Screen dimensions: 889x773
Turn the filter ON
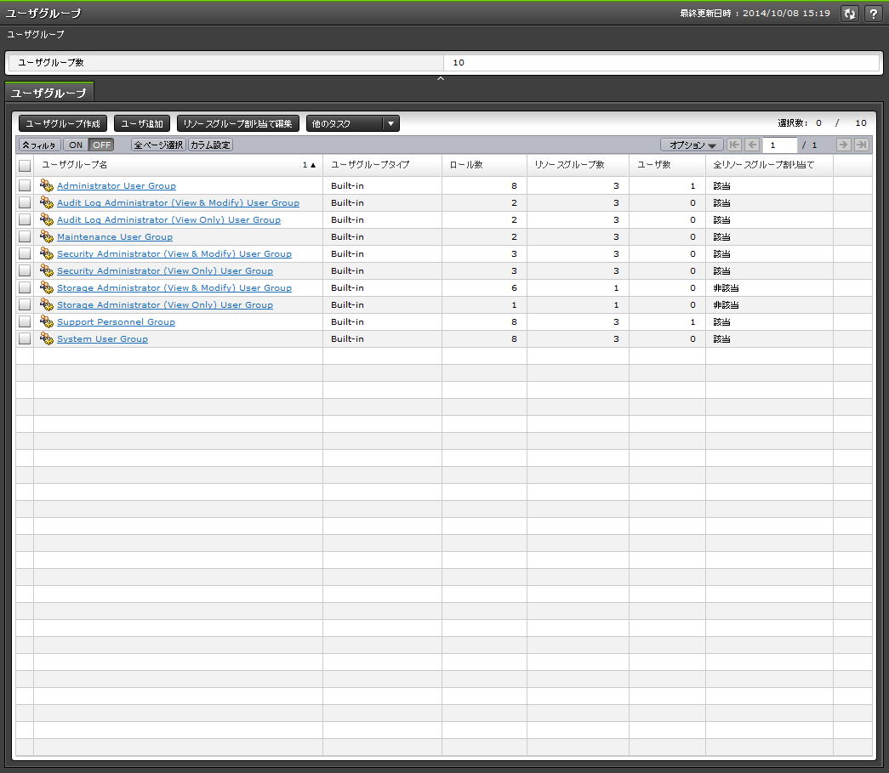tap(76, 145)
